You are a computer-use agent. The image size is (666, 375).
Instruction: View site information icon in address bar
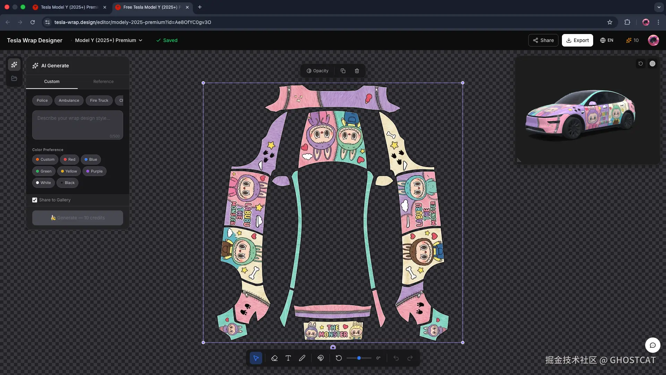point(48,22)
